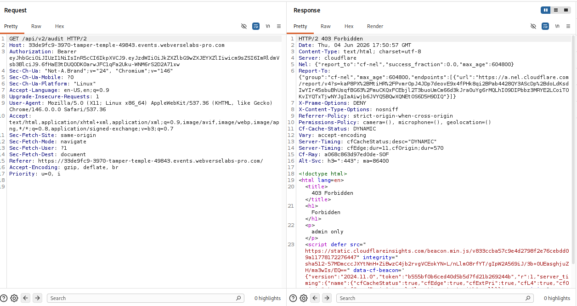
Task: Click magnifier icon in Request search box
Action: click(x=238, y=298)
